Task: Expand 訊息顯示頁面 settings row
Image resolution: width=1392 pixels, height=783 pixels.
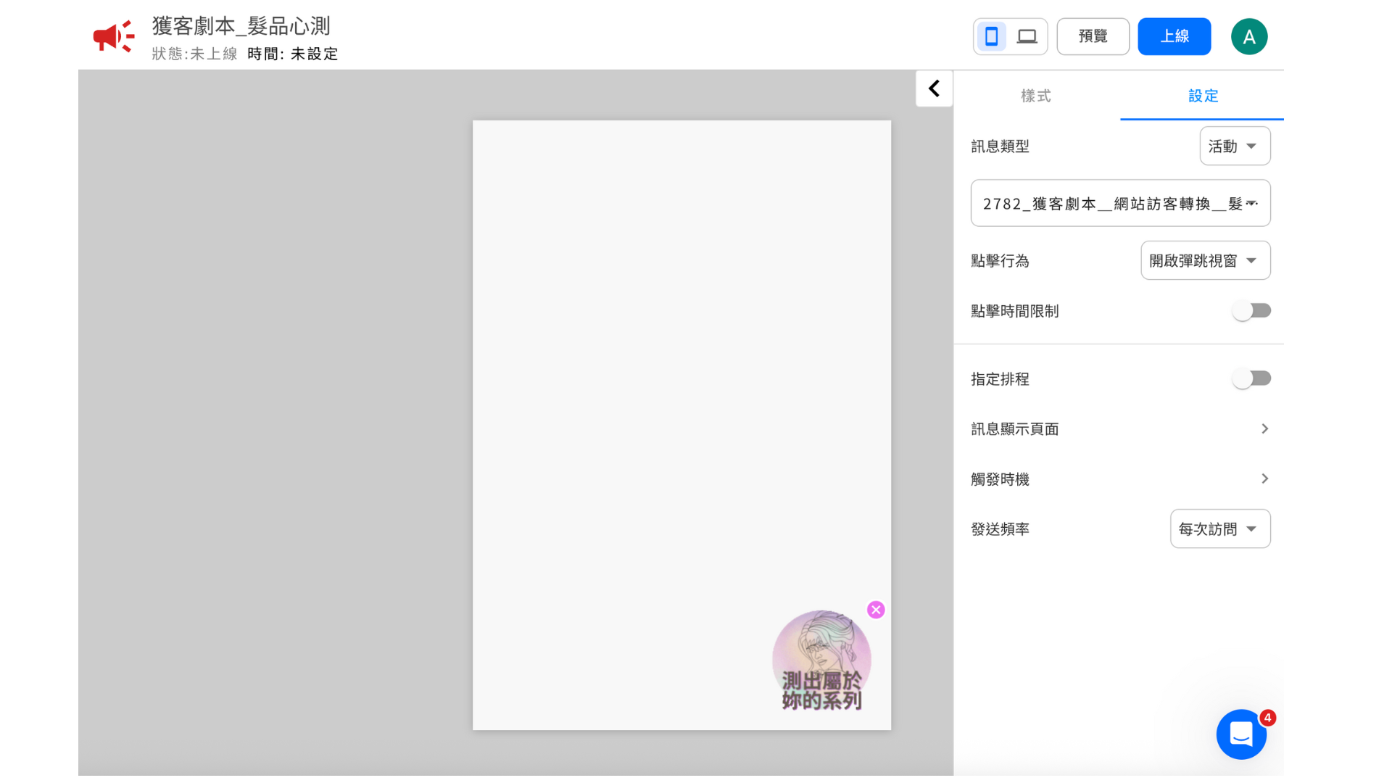Action: click(x=1120, y=429)
